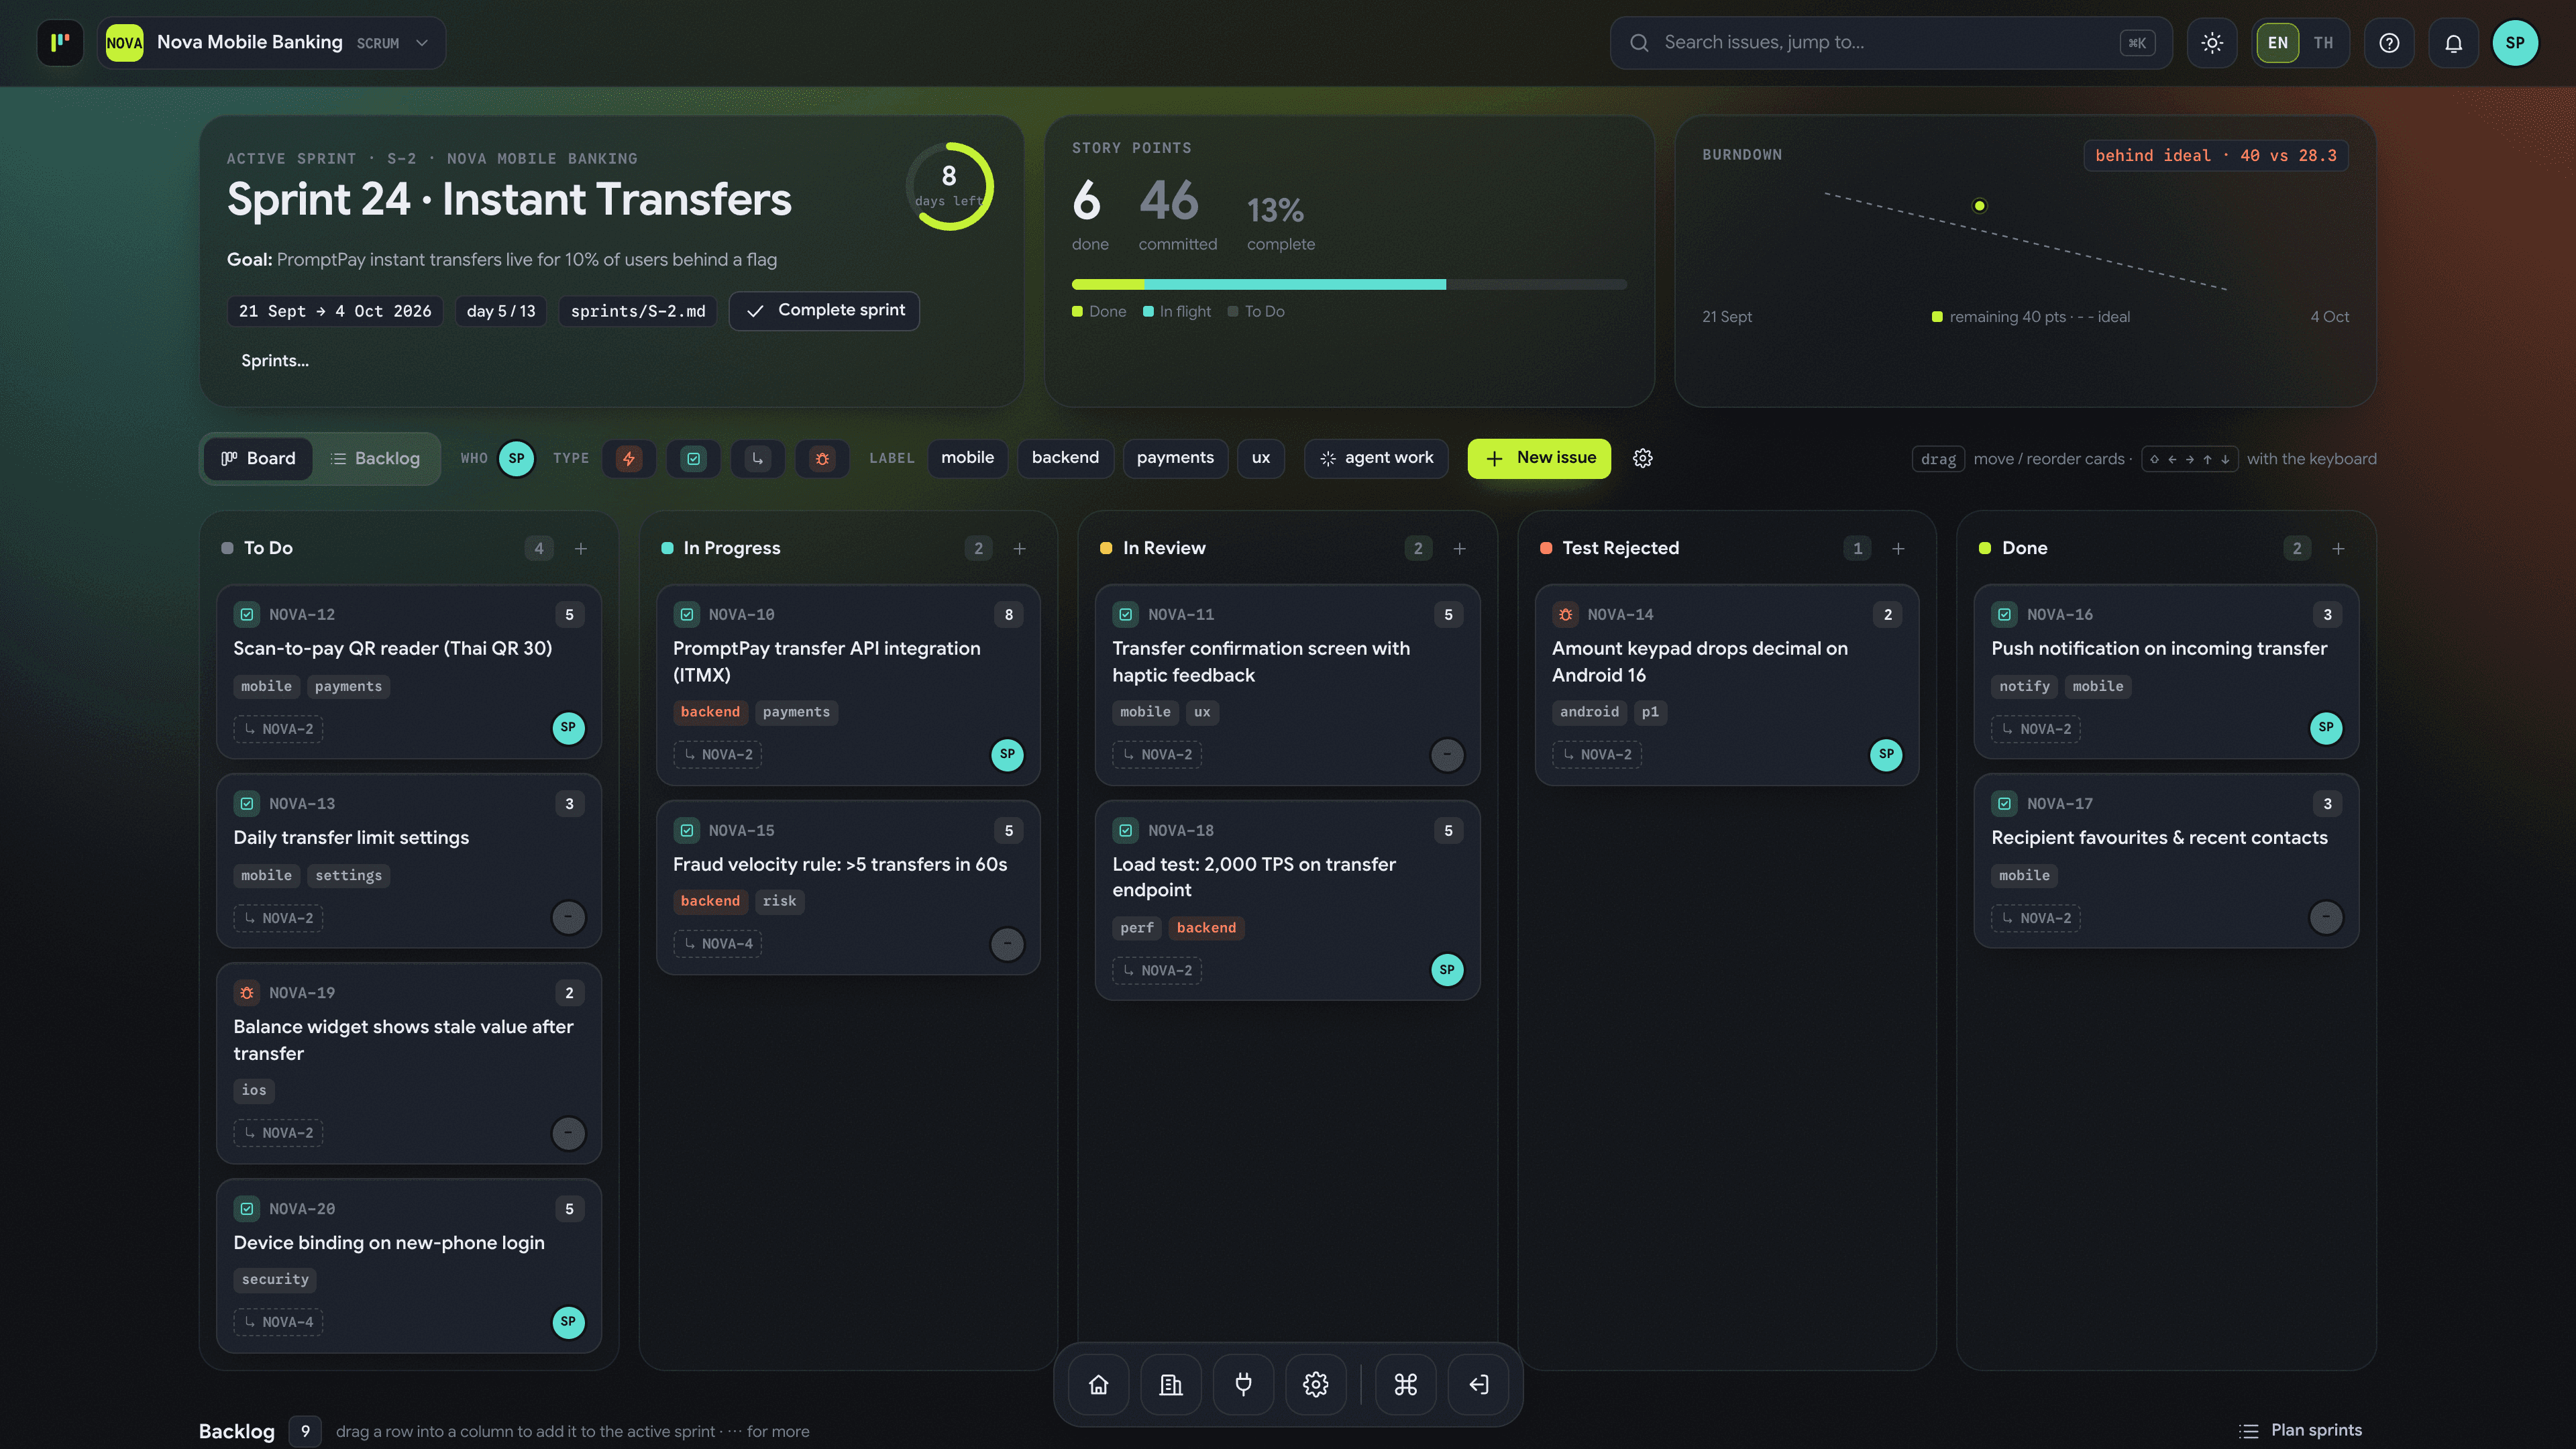Filter by the epic lightning type icon
2576x1449 pixels.
point(629,458)
